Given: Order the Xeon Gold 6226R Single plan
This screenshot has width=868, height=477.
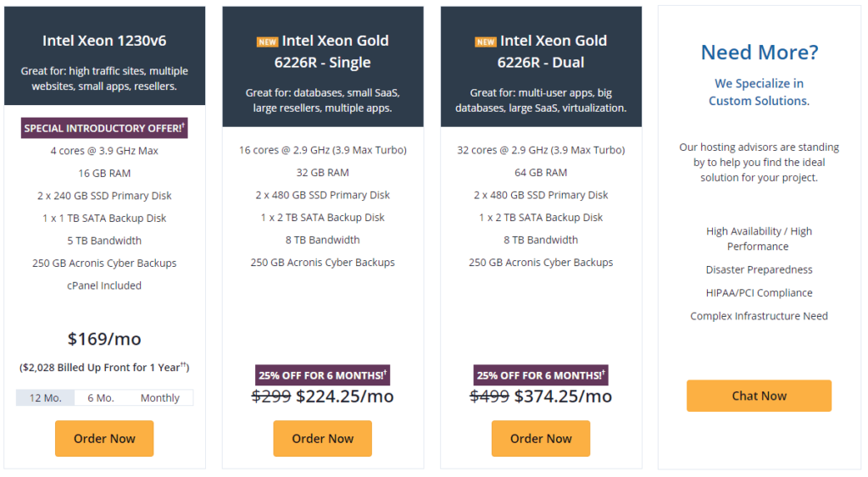Looking at the screenshot, I should pyautogui.click(x=323, y=438).
